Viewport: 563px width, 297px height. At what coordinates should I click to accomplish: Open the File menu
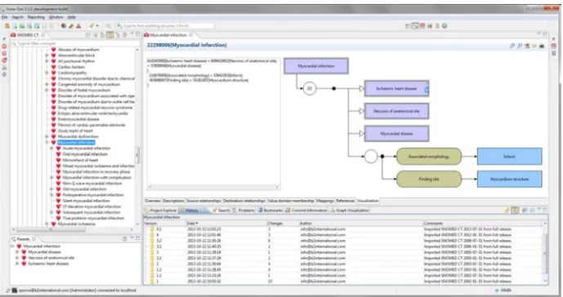(x=4, y=17)
